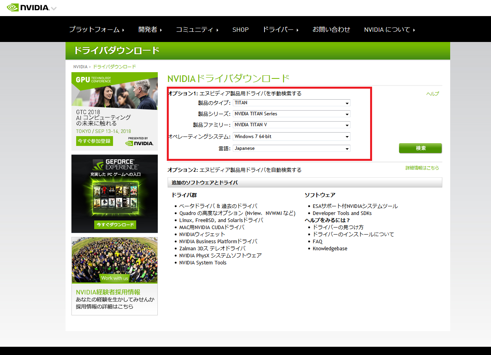The image size is (491, 355).
Task: Click the オプション2 automatic driver search text
Action: pyautogui.click(x=235, y=170)
